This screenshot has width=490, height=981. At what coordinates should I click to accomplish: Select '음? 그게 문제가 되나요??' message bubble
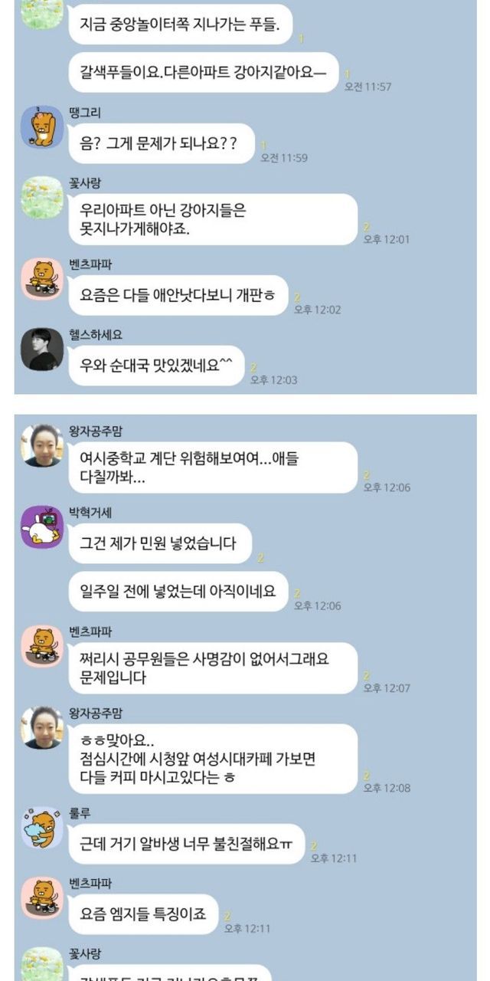coord(162,143)
